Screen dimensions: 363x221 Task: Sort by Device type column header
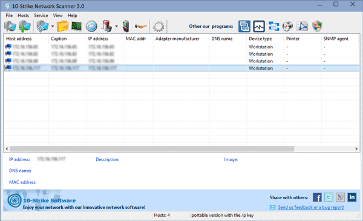(x=266, y=39)
